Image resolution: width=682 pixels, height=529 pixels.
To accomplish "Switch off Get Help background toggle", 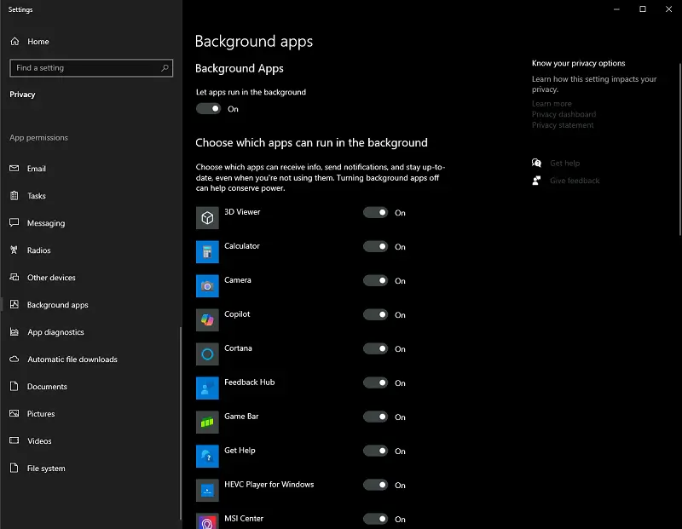I will pyautogui.click(x=375, y=451).
